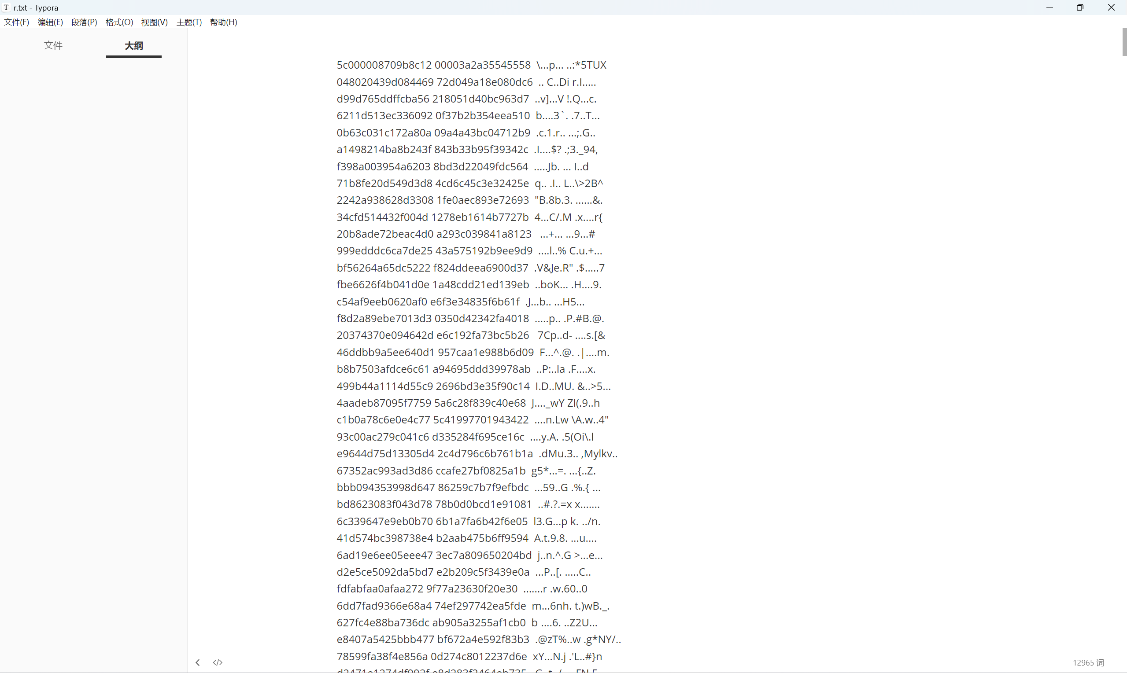1127x673 pixels.
Task: Open the 视图(V) menu
Action: coord(154,22)
